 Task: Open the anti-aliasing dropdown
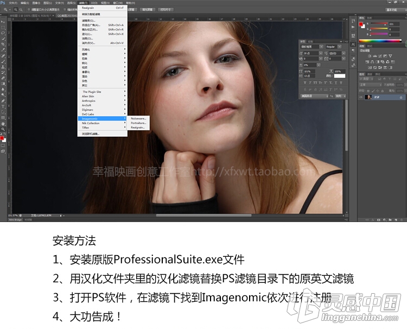click(x=341, y=96)
